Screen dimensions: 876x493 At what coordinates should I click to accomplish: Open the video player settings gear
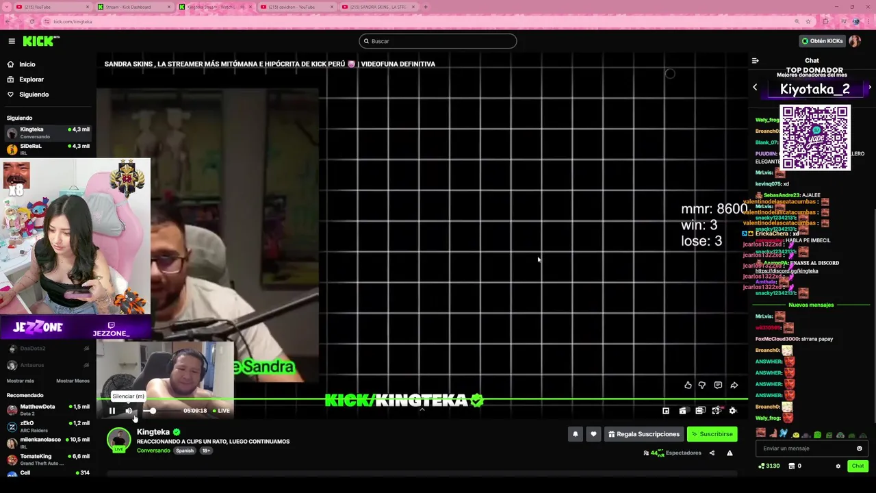point(732,411)
